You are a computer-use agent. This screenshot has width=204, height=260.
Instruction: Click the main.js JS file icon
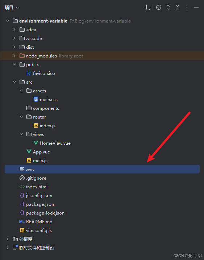point(29,160)
